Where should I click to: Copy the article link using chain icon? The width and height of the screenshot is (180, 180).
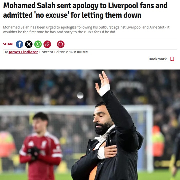pyautogui.click(x=47, y=44)
